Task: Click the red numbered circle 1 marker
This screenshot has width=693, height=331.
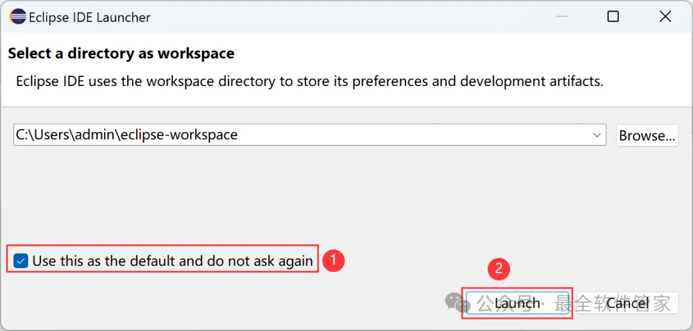Action: pos(333,260)
